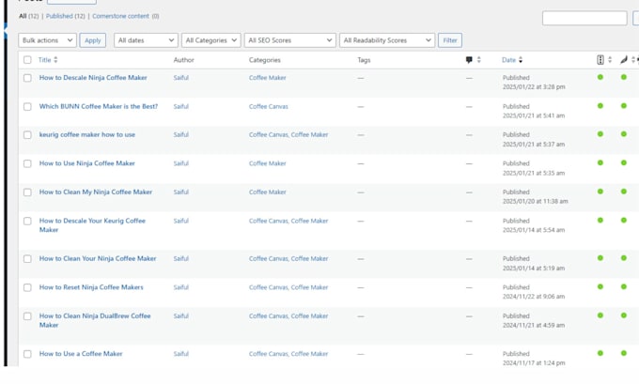Click readability dot for keurig how to use
This screenshot has height=384, width=639.
(x=624, y=134)
